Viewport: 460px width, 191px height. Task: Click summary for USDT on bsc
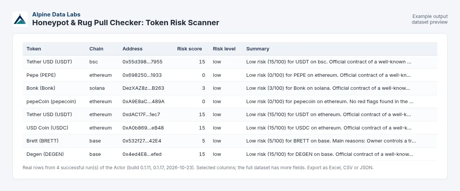[329, 62]
